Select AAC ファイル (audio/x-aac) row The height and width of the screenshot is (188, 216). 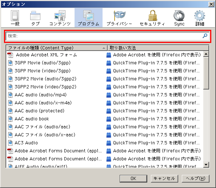pos(105,135)
